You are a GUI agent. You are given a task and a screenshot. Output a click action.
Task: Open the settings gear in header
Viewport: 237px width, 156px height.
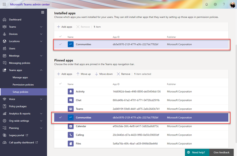tap(215, 4)
